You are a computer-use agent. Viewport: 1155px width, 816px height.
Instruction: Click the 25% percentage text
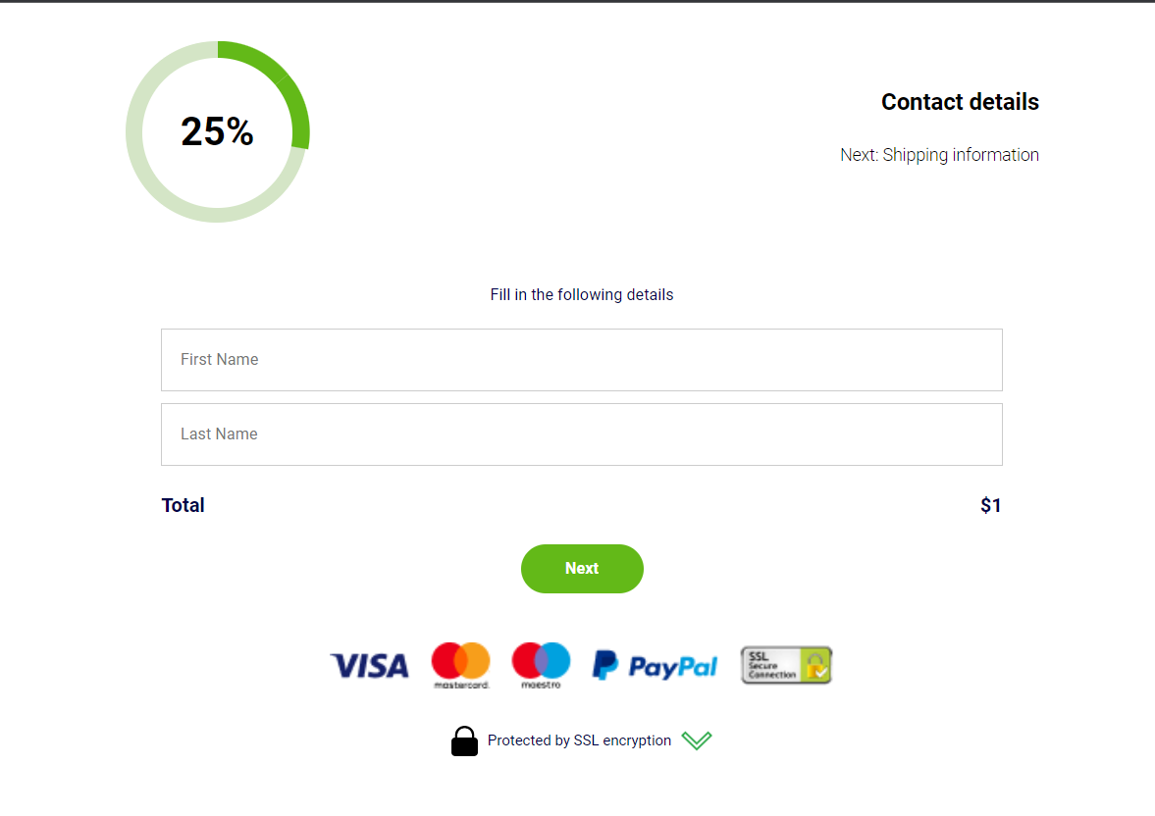[x=217, y=131]
